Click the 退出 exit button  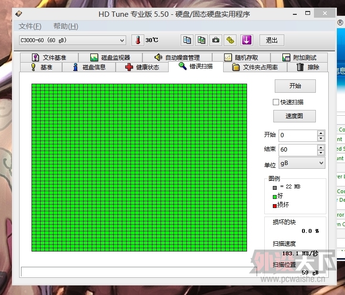[272, 40]
